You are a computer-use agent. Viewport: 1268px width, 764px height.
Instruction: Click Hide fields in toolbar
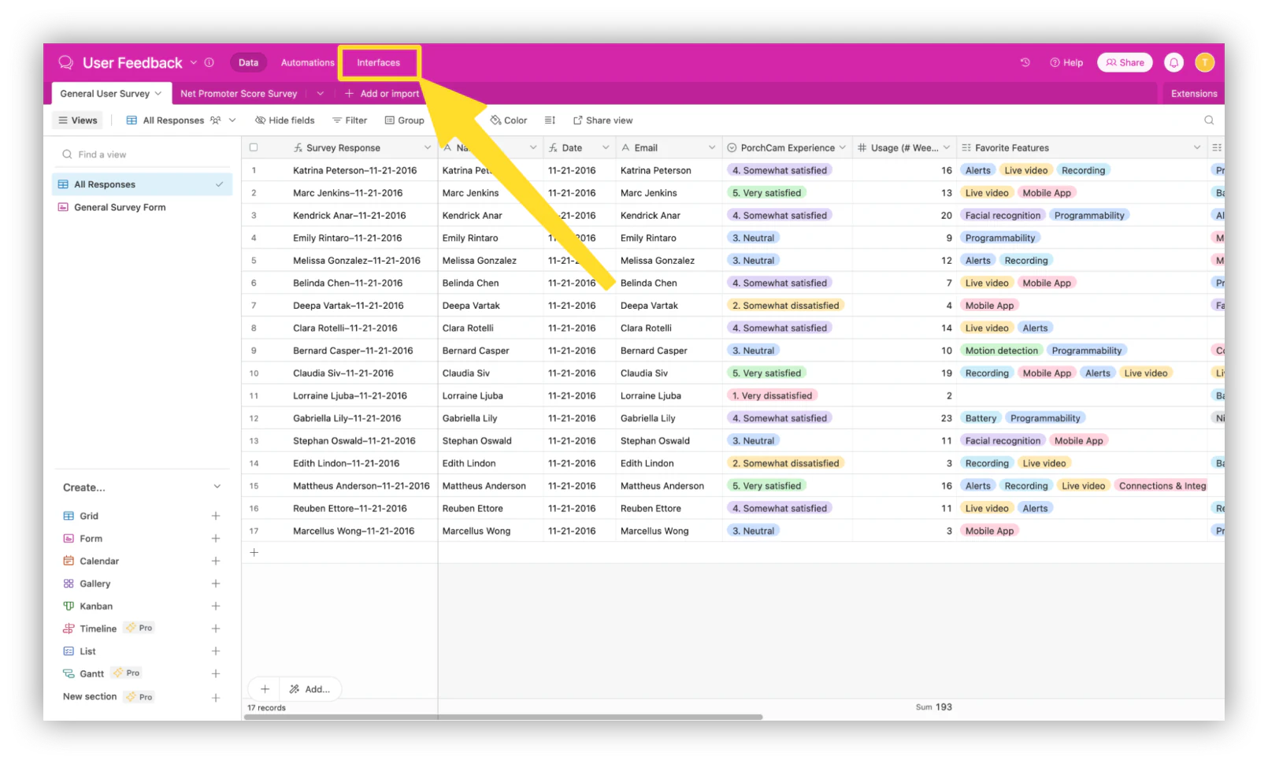284,121
